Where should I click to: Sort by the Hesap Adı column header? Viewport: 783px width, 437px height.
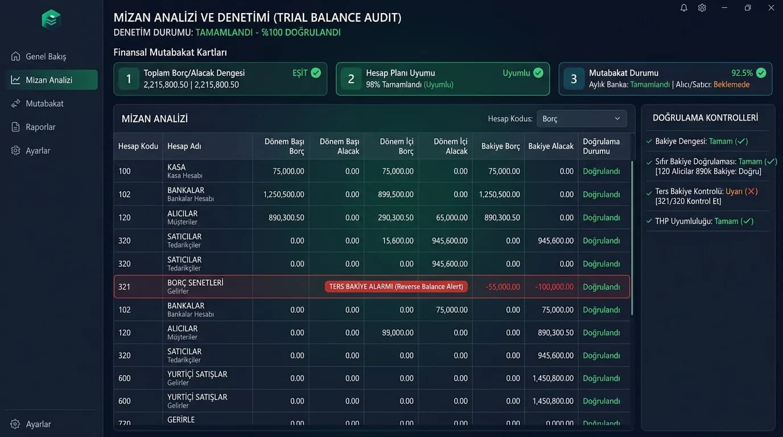click(x=184, y=146)
